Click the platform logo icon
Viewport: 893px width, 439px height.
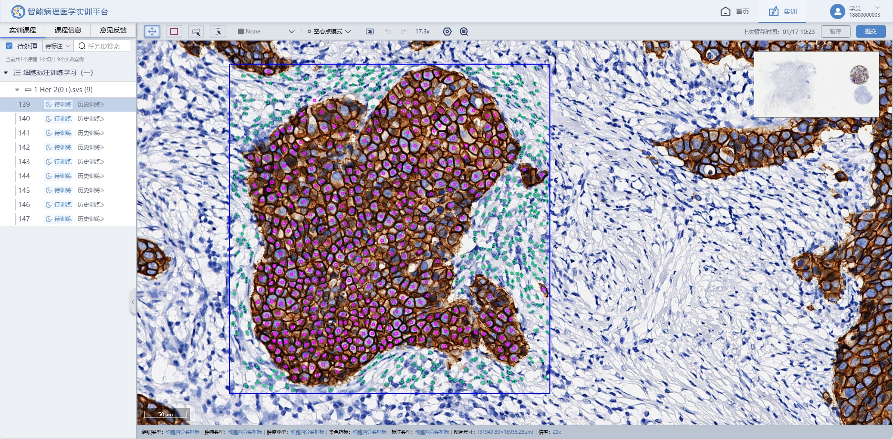[x=18, y=11]
